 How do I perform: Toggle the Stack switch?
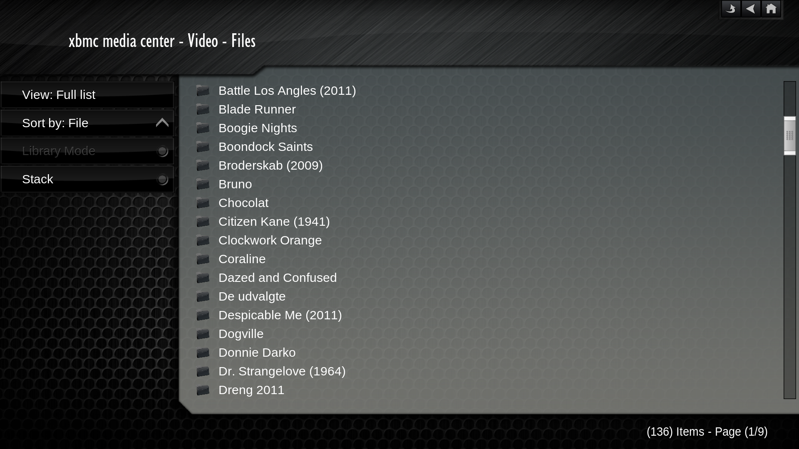pos(162,179)
